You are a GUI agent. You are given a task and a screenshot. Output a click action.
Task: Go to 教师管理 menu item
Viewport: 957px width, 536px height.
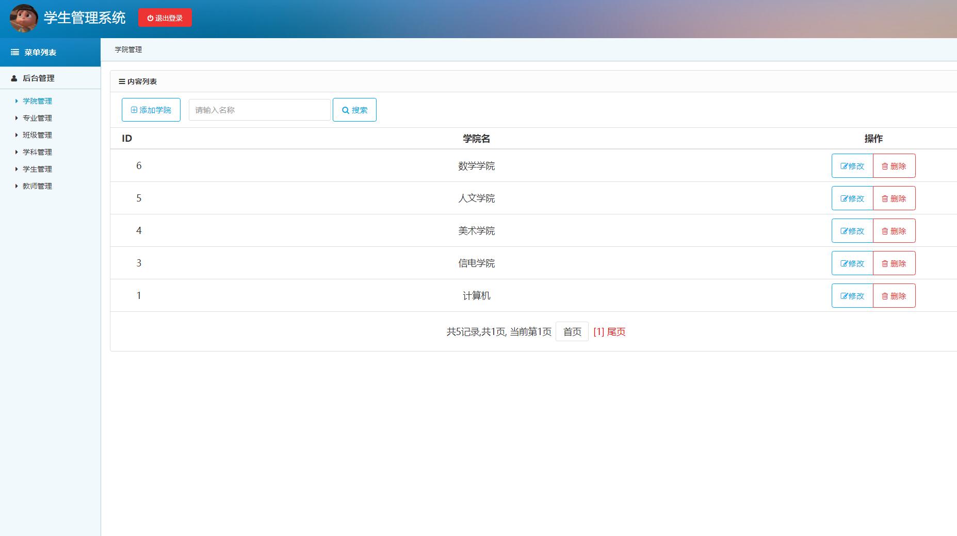pos(37,186)
